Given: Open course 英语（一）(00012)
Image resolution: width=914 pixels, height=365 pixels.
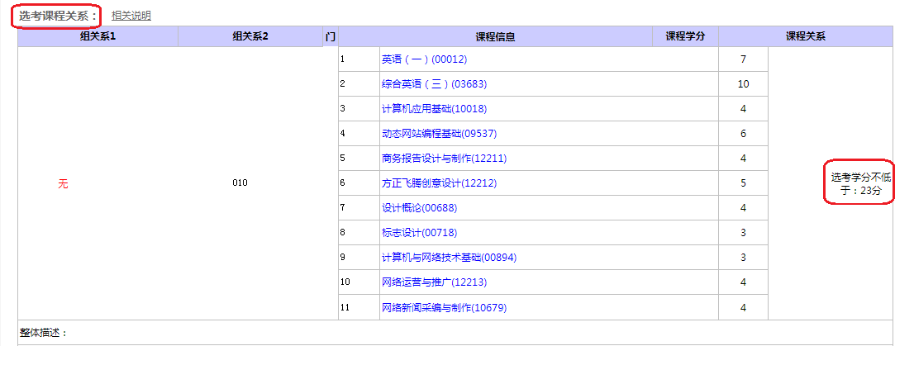Looking at the screenshot, I should pos(424,59).
